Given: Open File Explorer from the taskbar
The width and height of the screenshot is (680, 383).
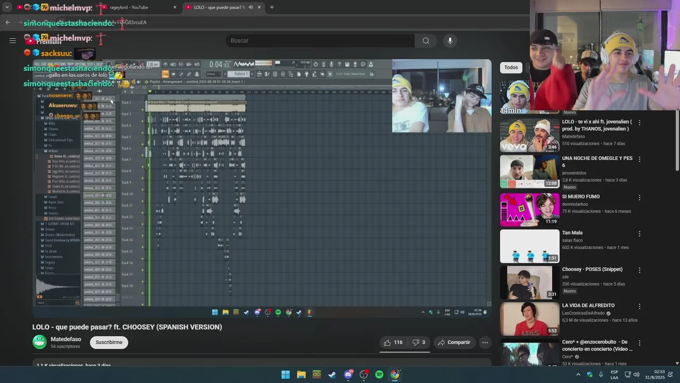Looking at the screenshot, I should [301, 374].
